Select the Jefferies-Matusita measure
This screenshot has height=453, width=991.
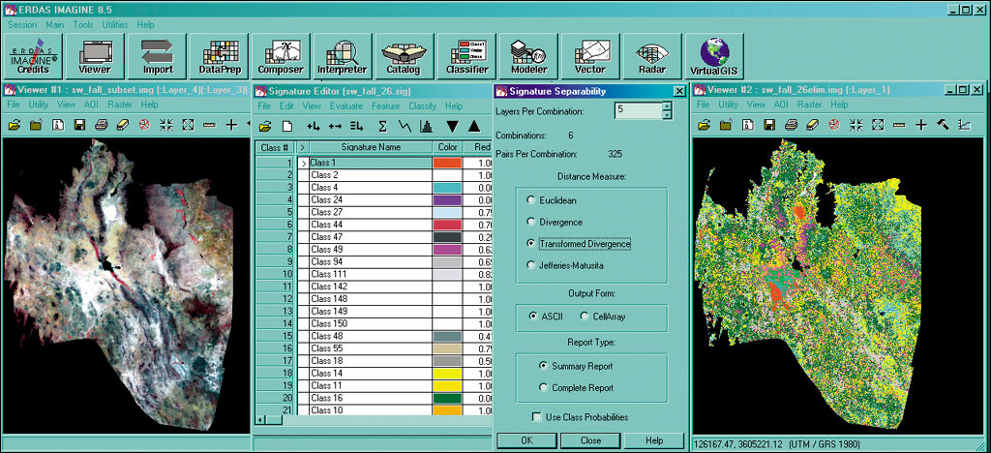(531, 266)
